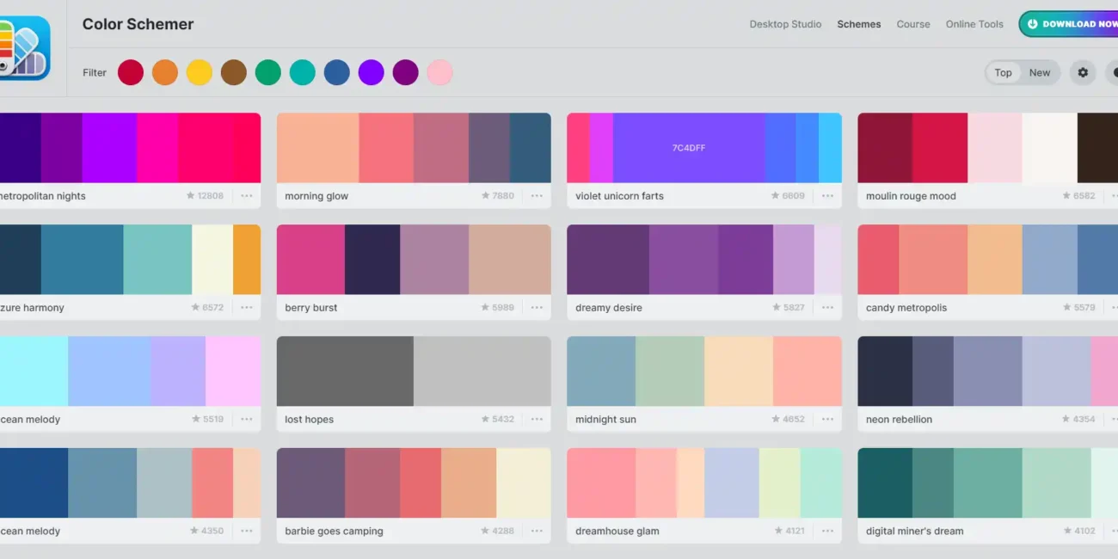Toggle the light pink color filter
The height and width of the screenshot is (559, 1118).
440,72
